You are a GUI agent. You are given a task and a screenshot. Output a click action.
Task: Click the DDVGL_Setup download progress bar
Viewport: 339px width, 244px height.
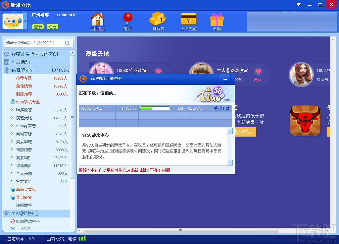(x=155, y=108)
